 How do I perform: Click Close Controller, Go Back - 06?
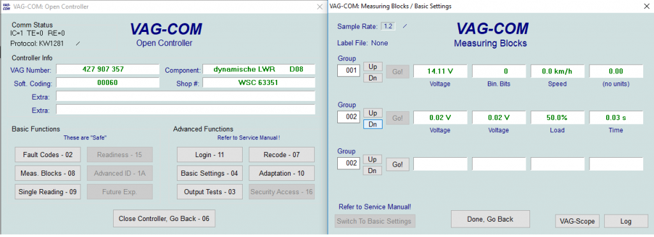point(164,218)
